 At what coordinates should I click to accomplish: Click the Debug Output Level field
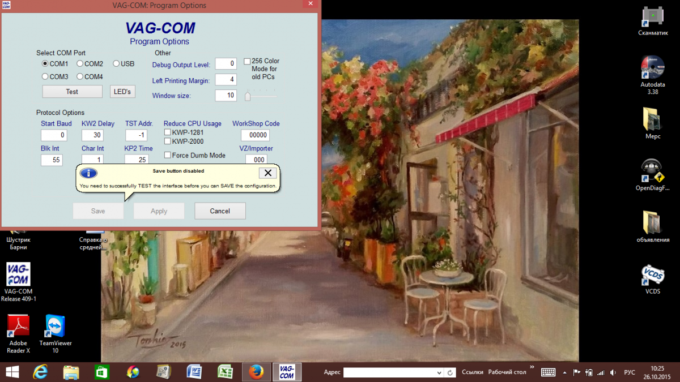226,64
